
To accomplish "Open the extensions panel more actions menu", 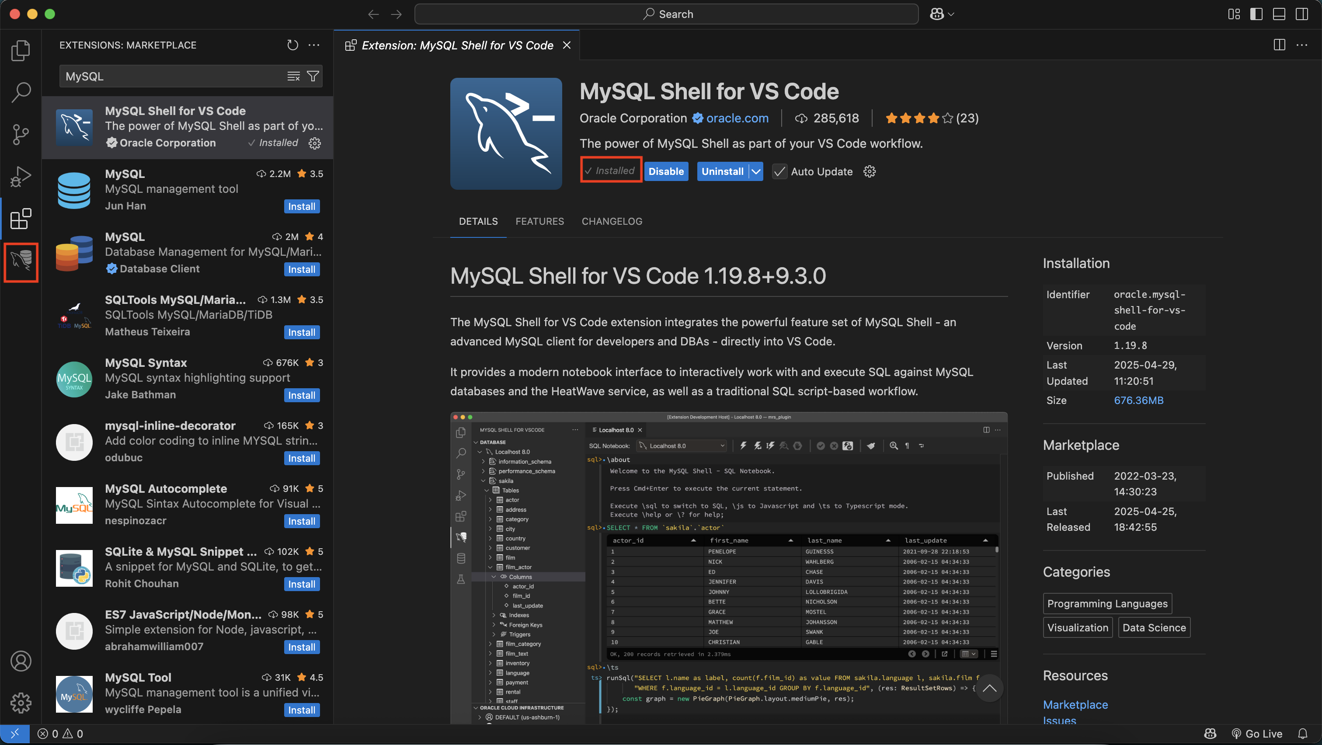I will [314, 45].
